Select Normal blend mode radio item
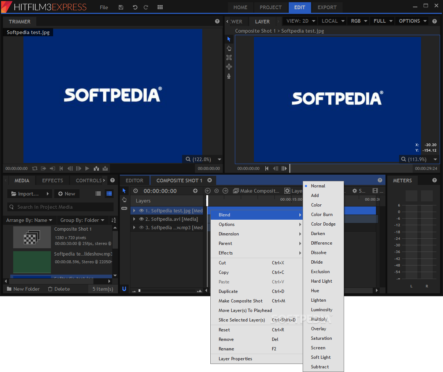 click(323, 186)
